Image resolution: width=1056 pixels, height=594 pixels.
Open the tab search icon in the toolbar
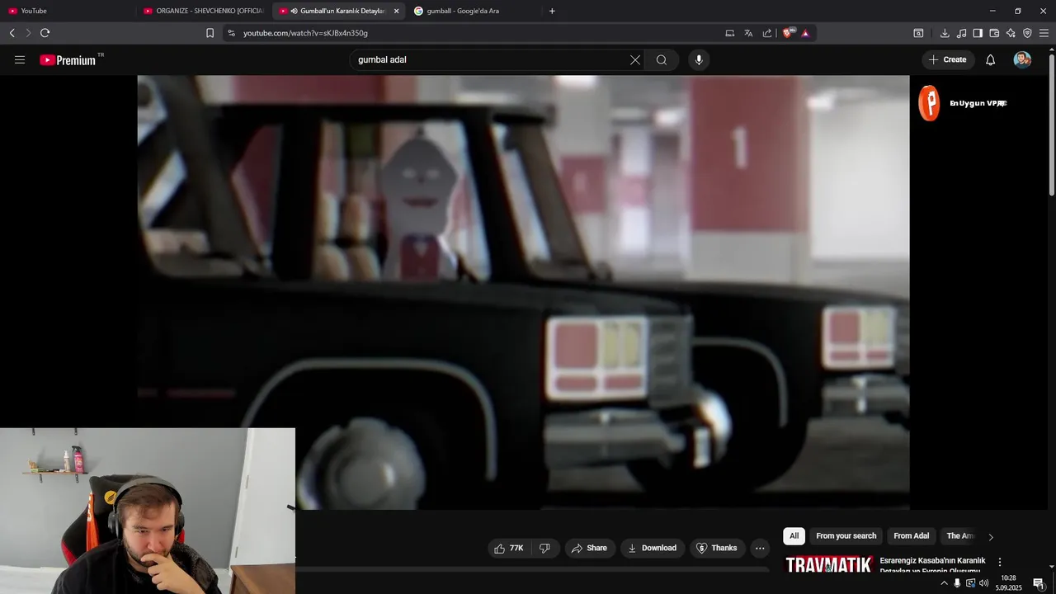point(918,33)
